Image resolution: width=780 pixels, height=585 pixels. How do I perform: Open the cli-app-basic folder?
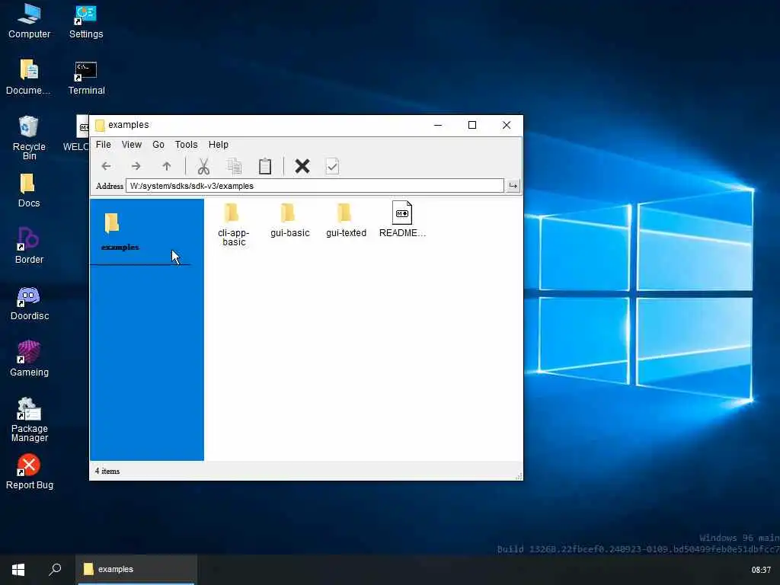point(234,225)
